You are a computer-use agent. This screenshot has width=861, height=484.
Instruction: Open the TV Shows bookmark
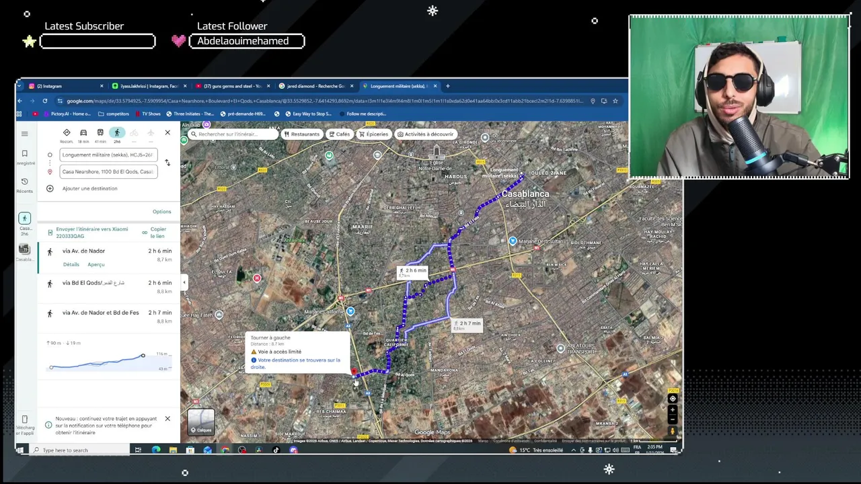click(x=148, y=114)
